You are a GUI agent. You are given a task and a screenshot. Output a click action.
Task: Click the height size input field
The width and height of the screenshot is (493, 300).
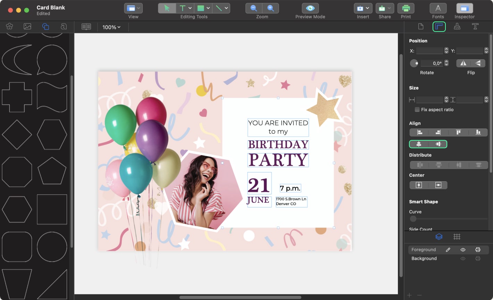click(469, 100)
